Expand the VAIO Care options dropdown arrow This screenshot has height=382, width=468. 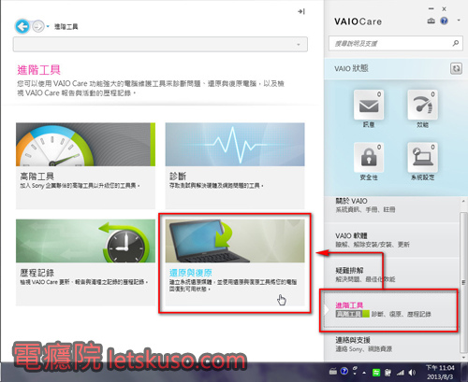click(x=459, y=21)
